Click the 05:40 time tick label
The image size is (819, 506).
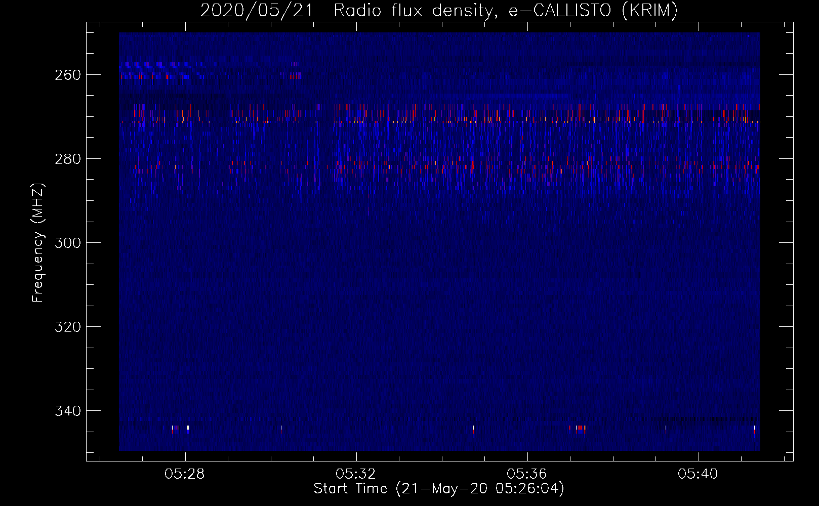pyautogui.click(x=698, y=474)
